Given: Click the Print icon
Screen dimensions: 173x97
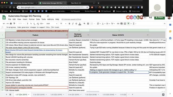Looking at the screenshot, I should pos(11,24).
